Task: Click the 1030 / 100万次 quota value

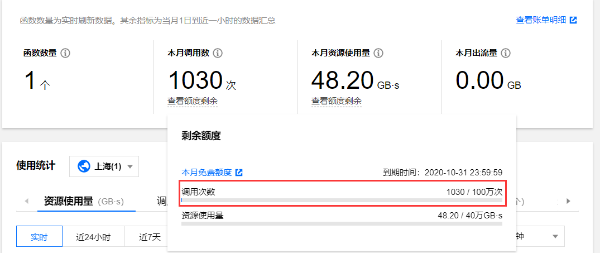Action: pos(474,192)
